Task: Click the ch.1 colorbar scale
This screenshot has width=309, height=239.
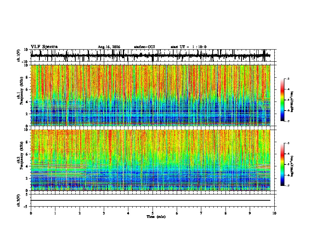Action: (282, 100)
